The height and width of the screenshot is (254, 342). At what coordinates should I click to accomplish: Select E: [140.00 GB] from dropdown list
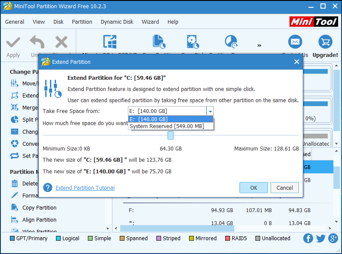(171, 119)
